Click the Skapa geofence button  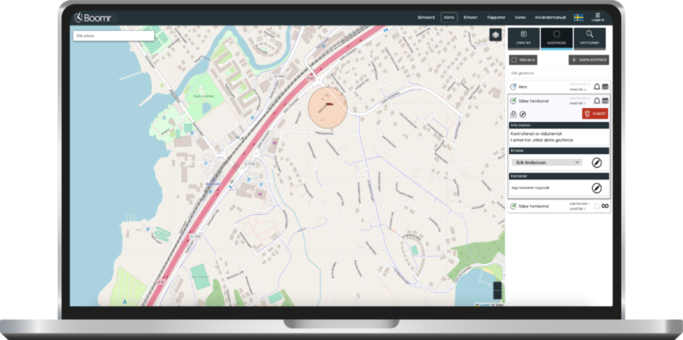point(588,60)
